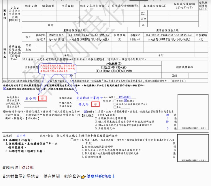Click the 重購自住房屋土地 section header
Image resolution: width=211 pixels, height=186 pixels.
coord(74,30)
